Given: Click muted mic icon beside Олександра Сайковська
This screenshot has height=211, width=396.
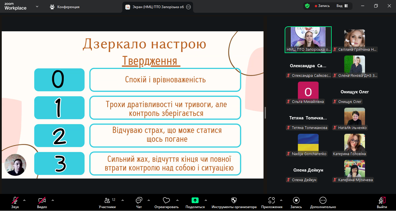Looking at the screenshot, I should (x=288, y=76).
